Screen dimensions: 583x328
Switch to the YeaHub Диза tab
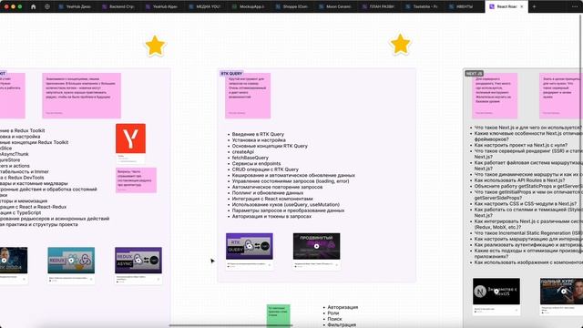pyautogui.click(x=76, y=6)
